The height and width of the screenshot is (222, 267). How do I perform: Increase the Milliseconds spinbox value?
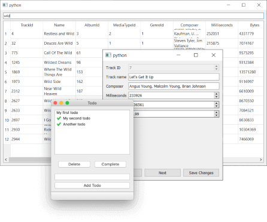(x=217, y=94)
